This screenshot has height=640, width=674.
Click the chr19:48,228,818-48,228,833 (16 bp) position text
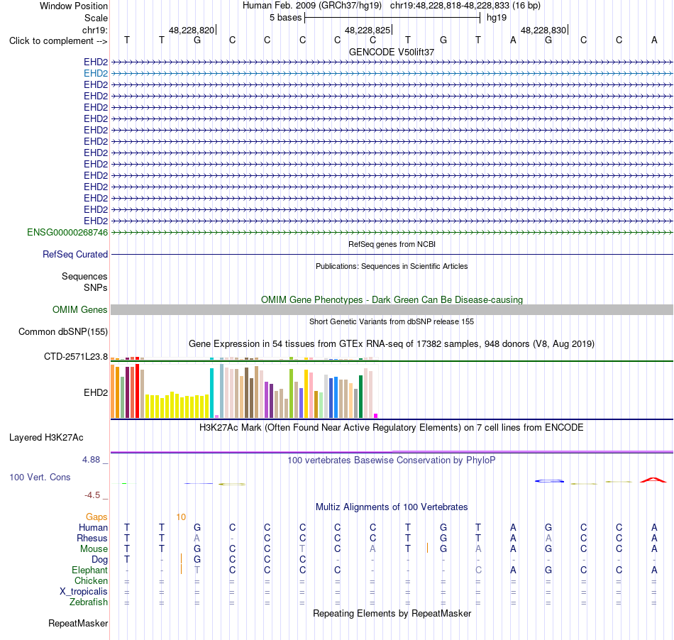click(x=465, y=6)
